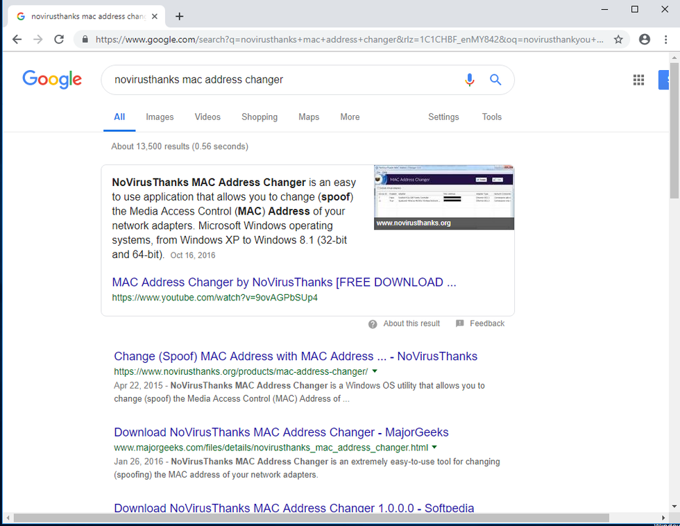The height and width of the screenshot is (526, 680).
Task: Open search Settings menu
Action: (443, 117)
